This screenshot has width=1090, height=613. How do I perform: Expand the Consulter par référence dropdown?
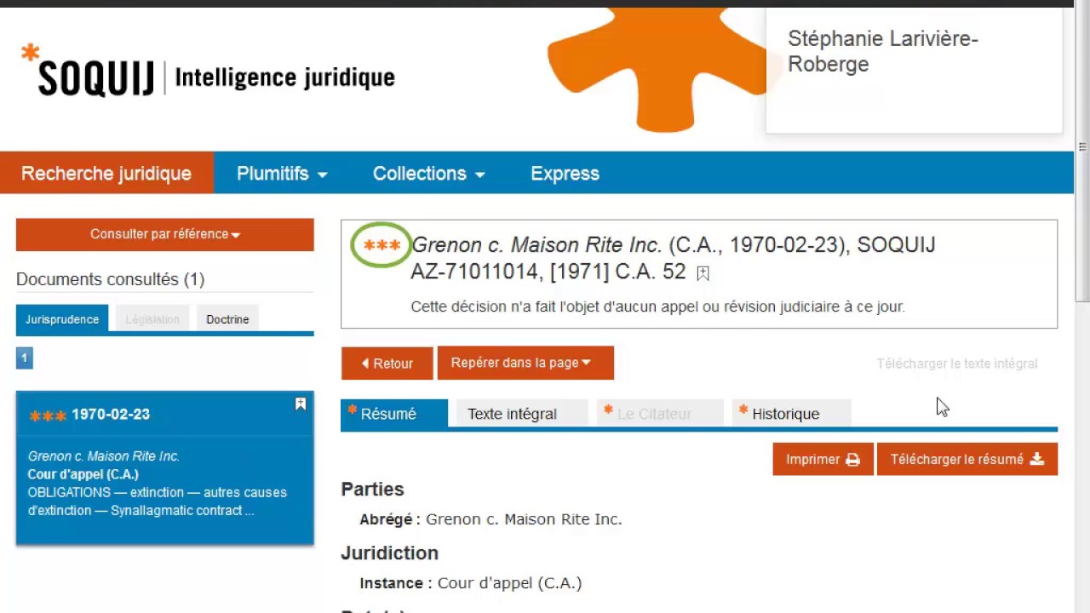165,234
